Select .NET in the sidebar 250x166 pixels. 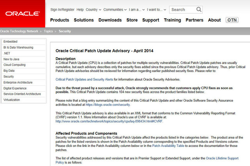tap(23, 53)
